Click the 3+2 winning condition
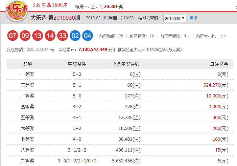This screenshot has width=237, height=166. [77, 128]
